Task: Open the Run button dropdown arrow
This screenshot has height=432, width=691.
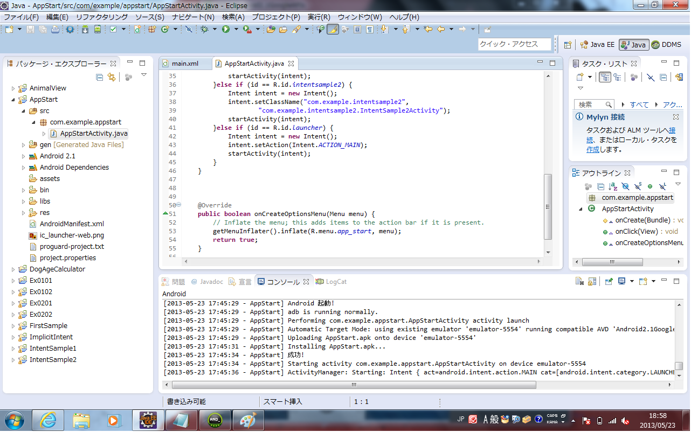Action: (236, 29)
